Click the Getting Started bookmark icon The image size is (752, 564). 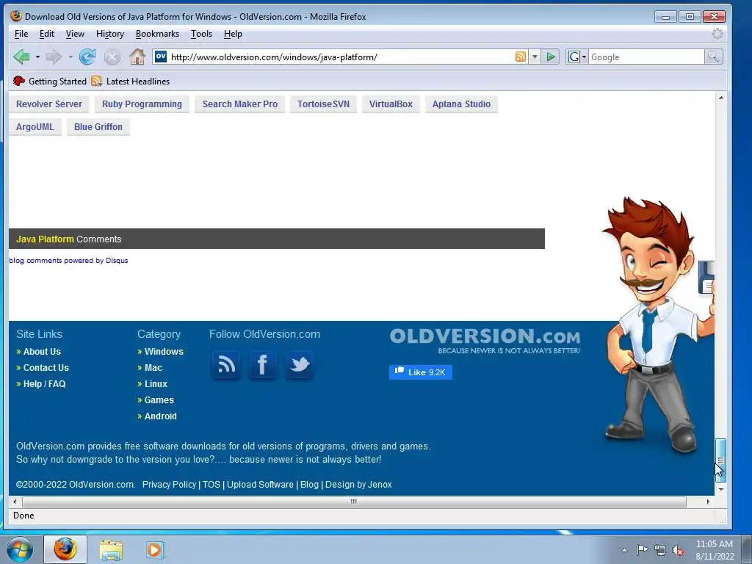19,81
